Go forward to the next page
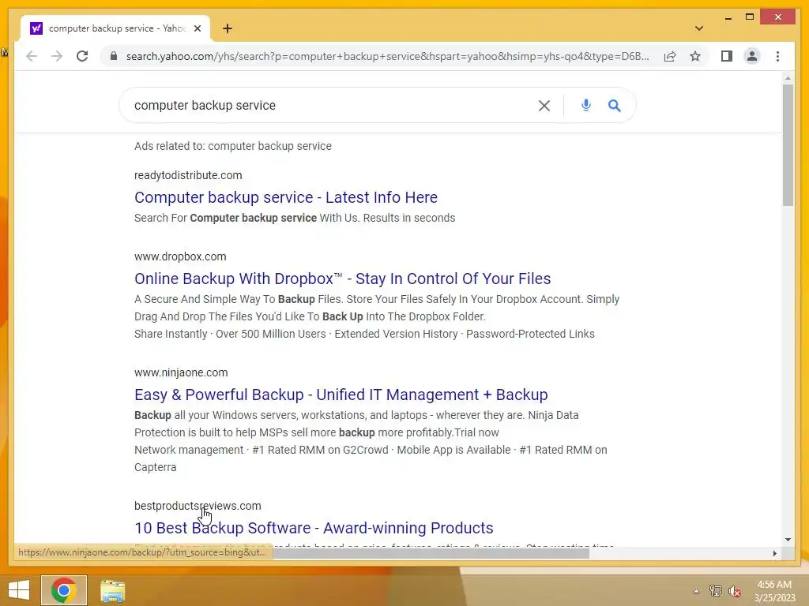Image resolution: width=809 pixels, height=606 pixels. (x=57, y=56)
